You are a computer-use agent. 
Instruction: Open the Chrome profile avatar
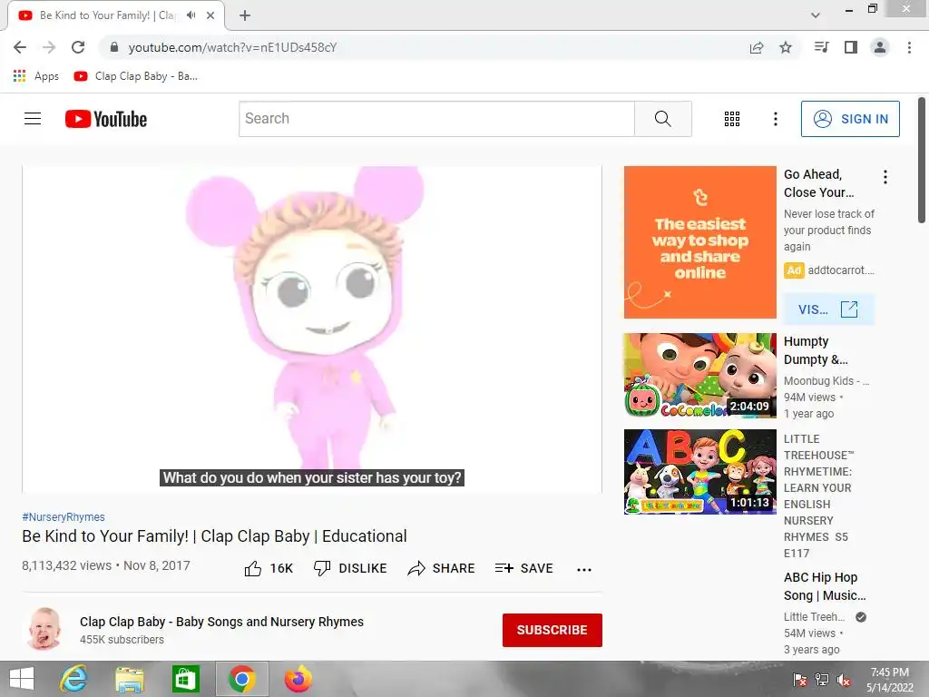tap(880, 47)
